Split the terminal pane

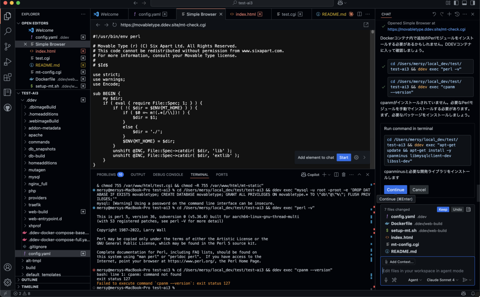click(x=336, y=175)
